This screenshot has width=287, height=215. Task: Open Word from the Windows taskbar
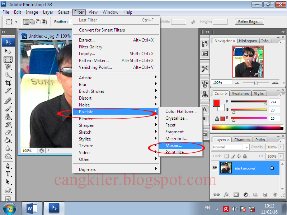[x=32, y=208]
